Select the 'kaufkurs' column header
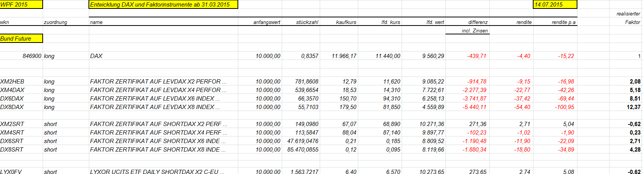 [346, 22]
